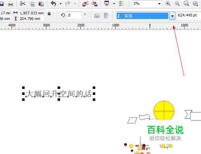This screenshot has height=154, width=201.
Task: Click the top-center selection handle of the text
Action: [59, 88]
